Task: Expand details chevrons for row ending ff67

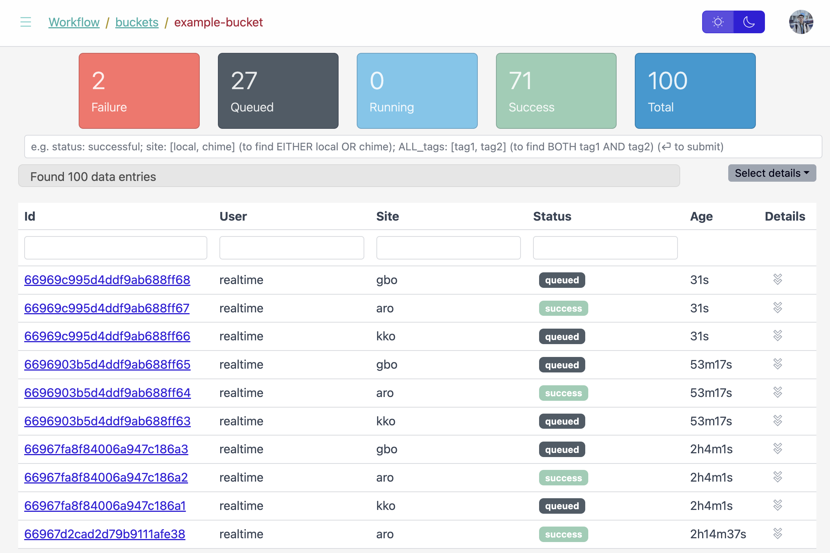Action: (x=777, y=307)
